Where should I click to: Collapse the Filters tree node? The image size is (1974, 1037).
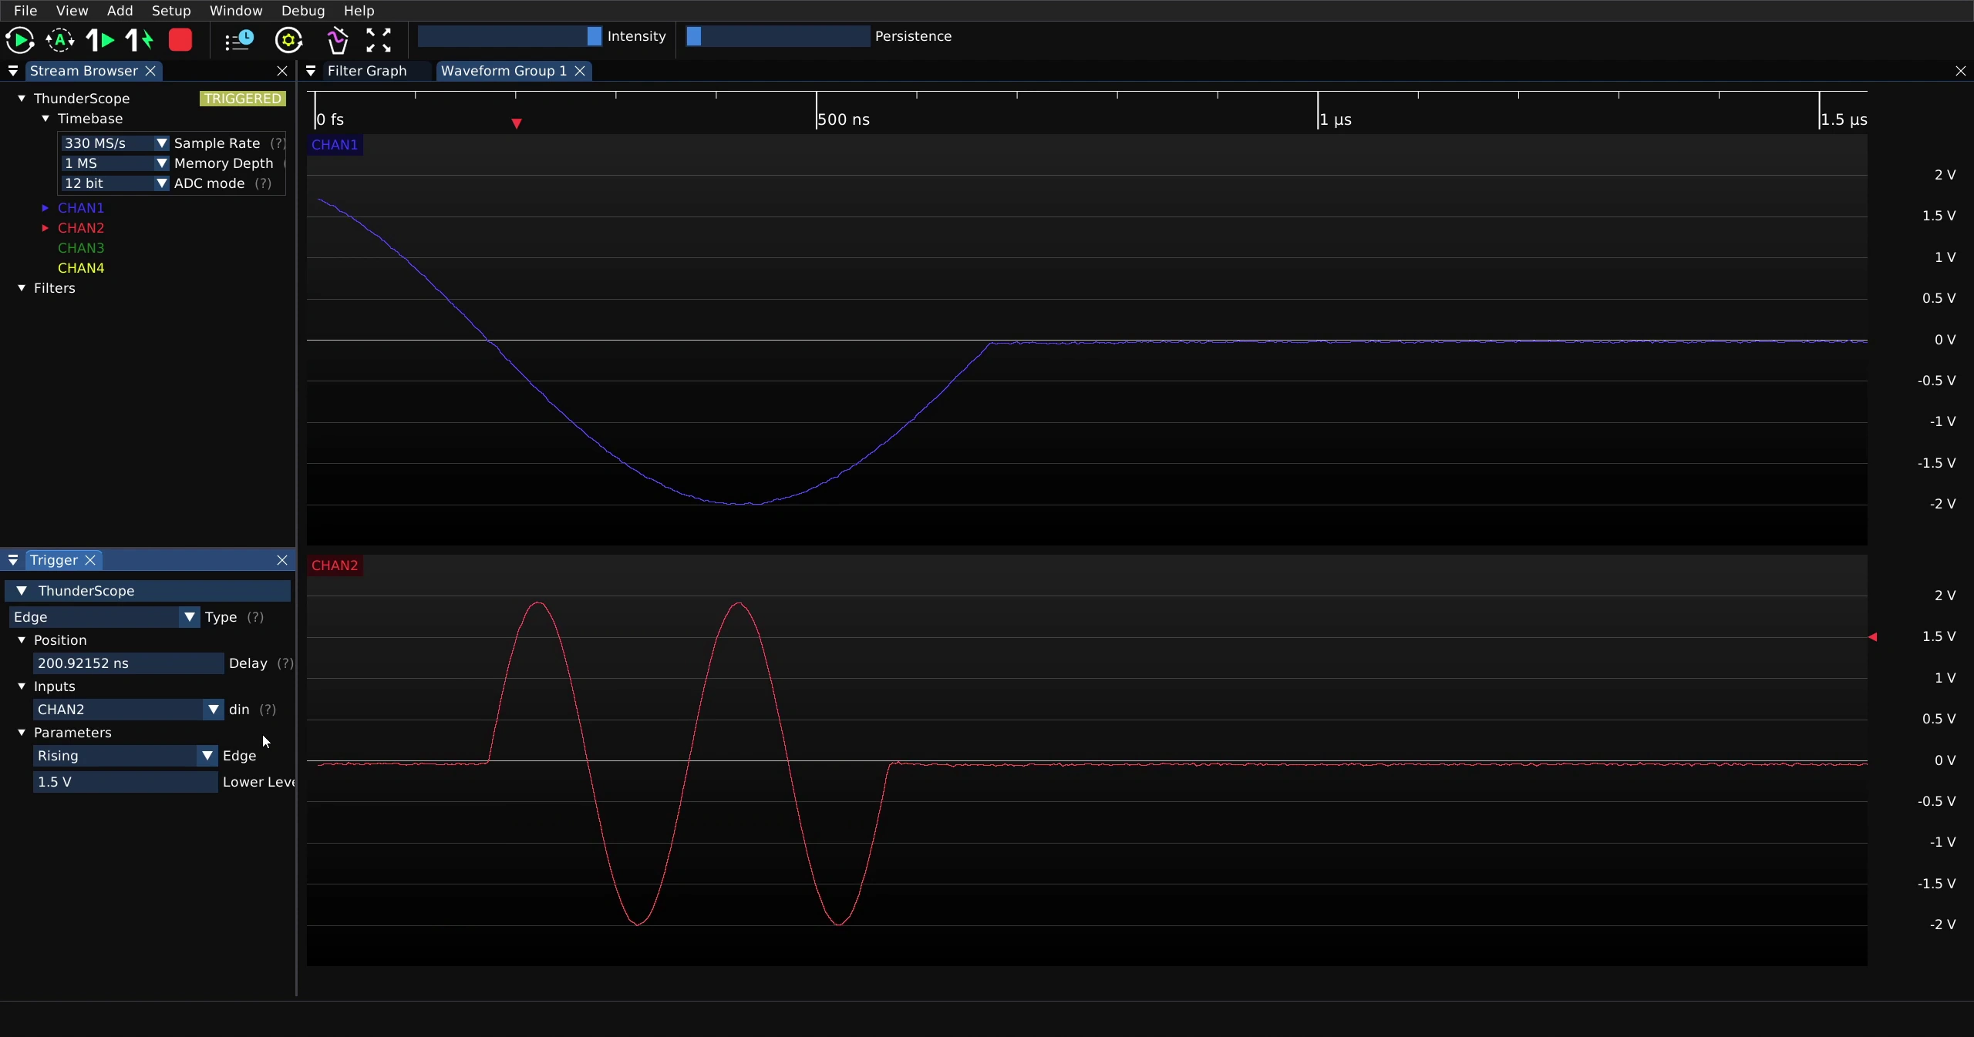(22, 288)
